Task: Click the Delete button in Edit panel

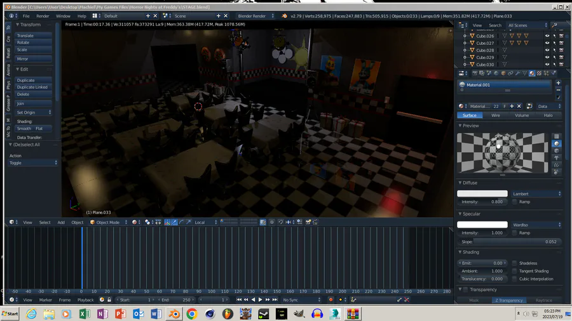Action: point(34,95)
